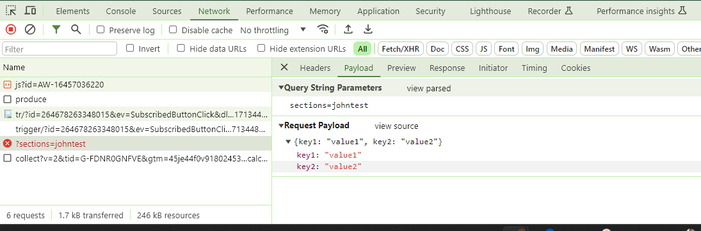Filter requests by CSS type

click(462, 48)
